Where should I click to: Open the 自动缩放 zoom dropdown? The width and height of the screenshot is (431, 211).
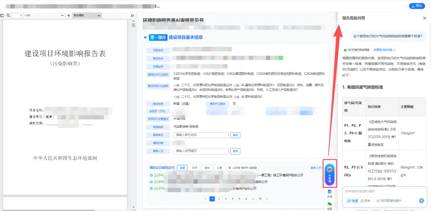click(x=87, y=16)
